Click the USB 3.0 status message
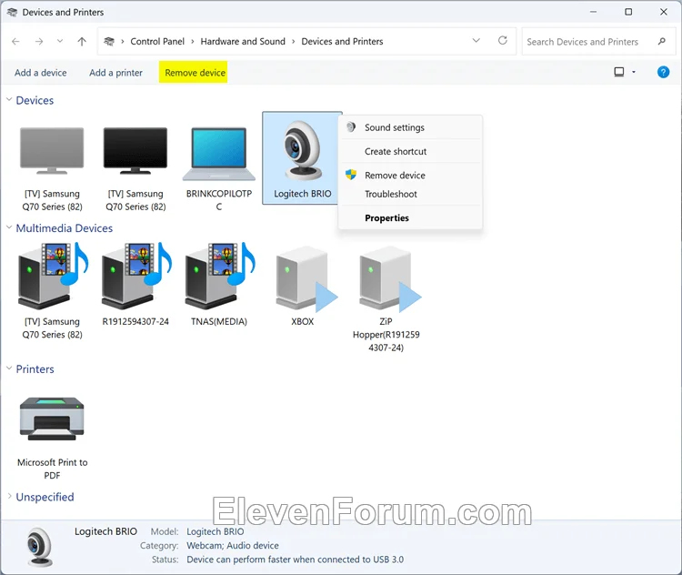Image resolution: width=682 pixels, height=575 pixels. (x=295, y=560)
